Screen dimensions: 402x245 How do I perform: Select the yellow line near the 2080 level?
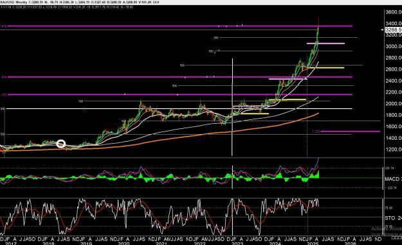pos(288,99)
